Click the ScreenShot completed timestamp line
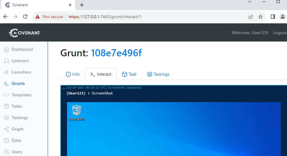The height and width of the screenshot is (156, 287). tap(103, 88)
